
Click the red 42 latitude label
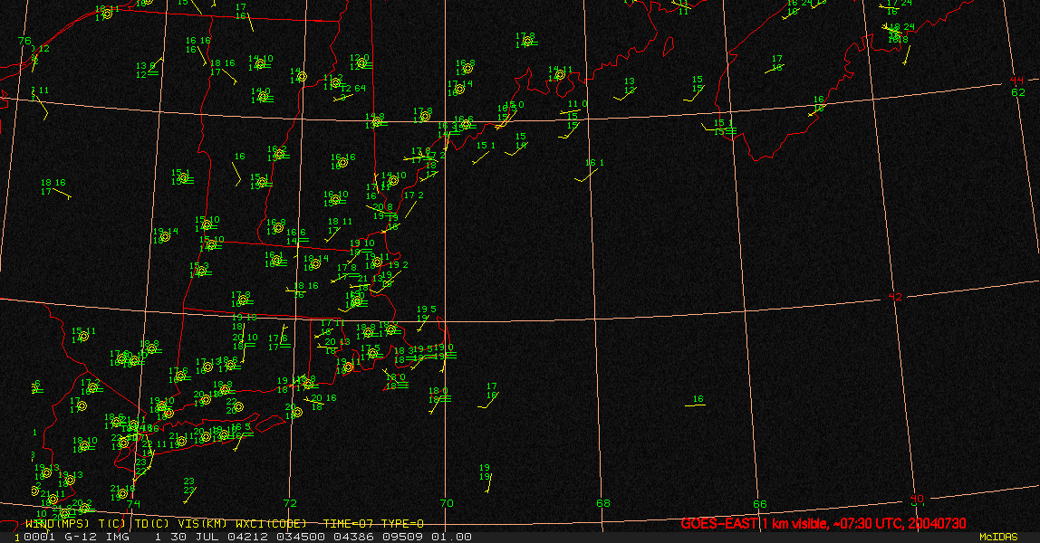pos(895,297)
